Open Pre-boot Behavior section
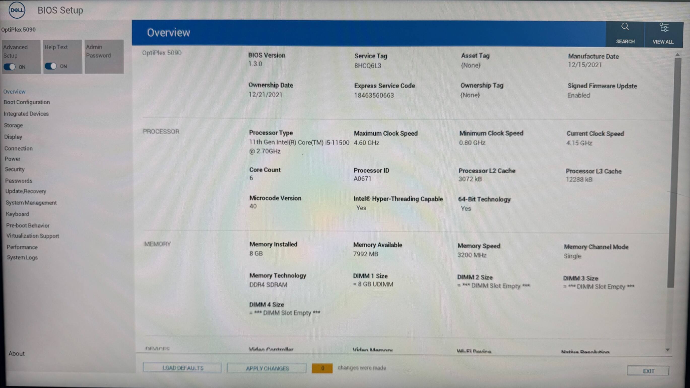 [28, 225]
